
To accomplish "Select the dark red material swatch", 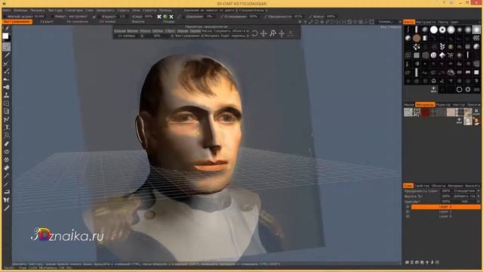I will coord(426,112).
